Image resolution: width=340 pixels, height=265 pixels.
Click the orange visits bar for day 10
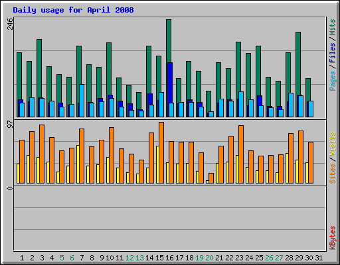[x=112, y=155]
